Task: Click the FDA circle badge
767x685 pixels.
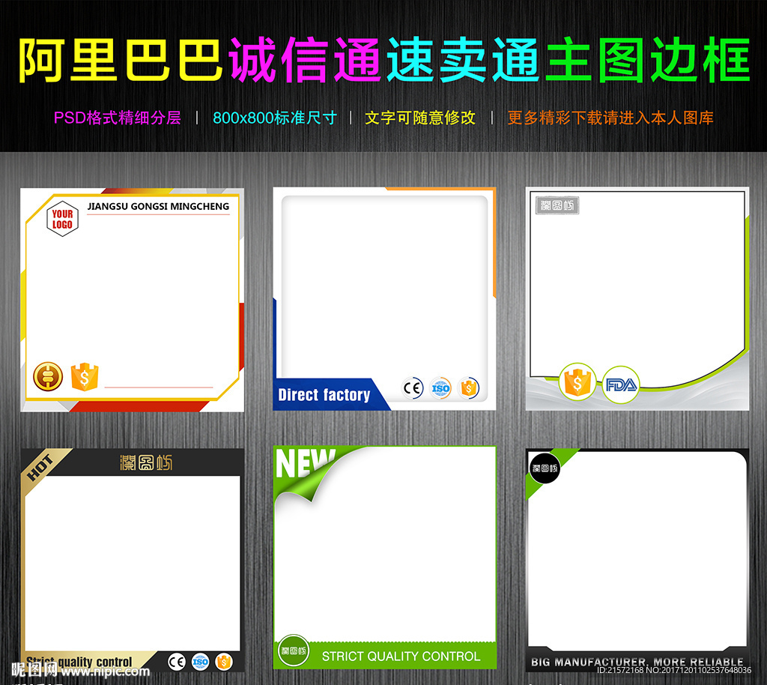Action: click(621, 384)
